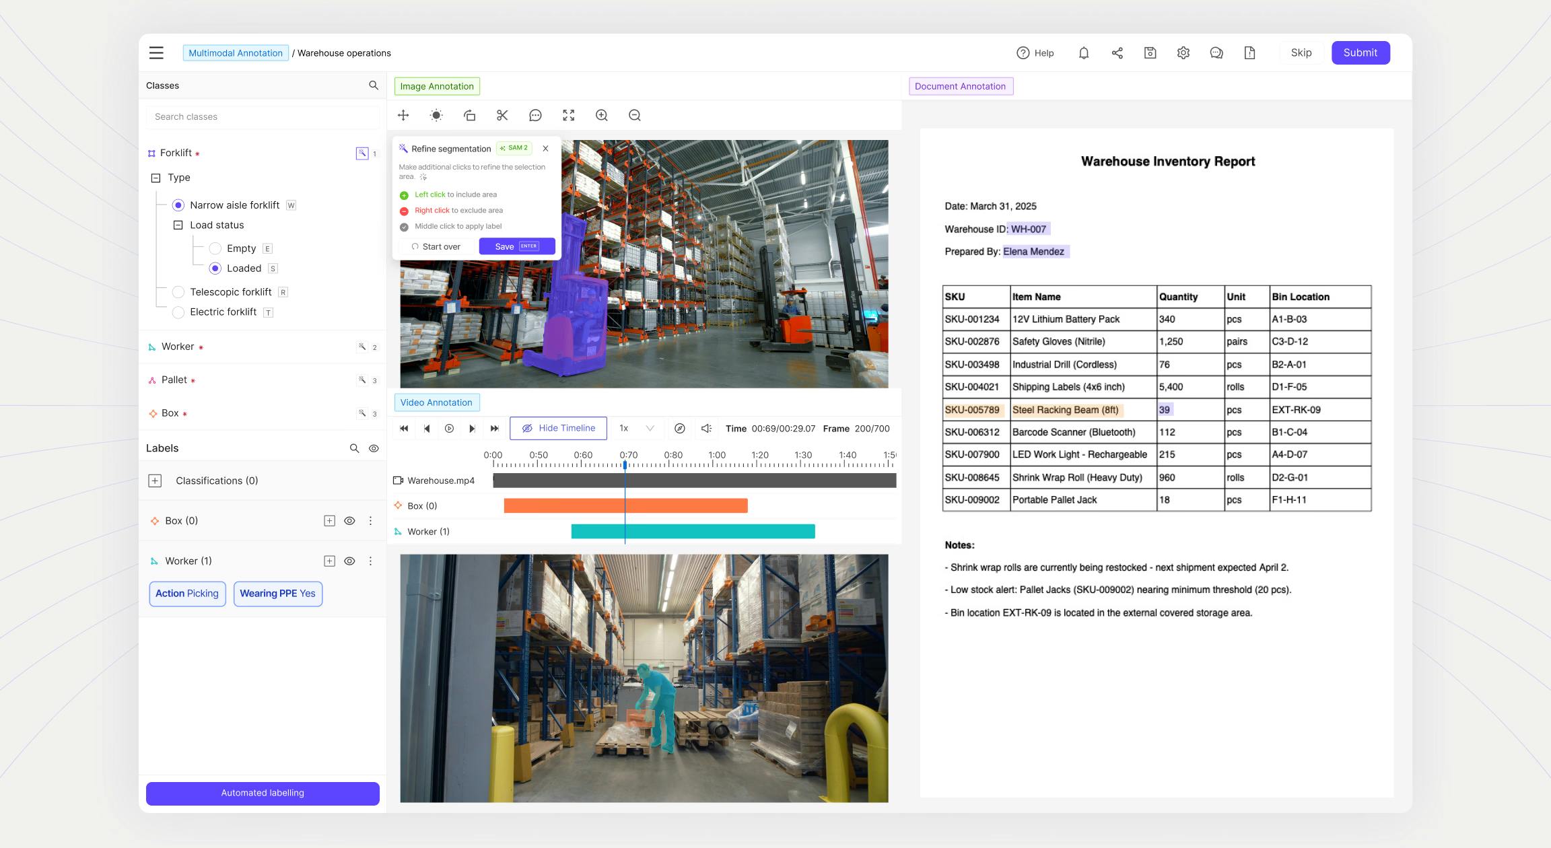This screenshot has height=848, width=1551.
Task: Select the Cut tool in the annotation toolbar
Action: coord(502,115)
